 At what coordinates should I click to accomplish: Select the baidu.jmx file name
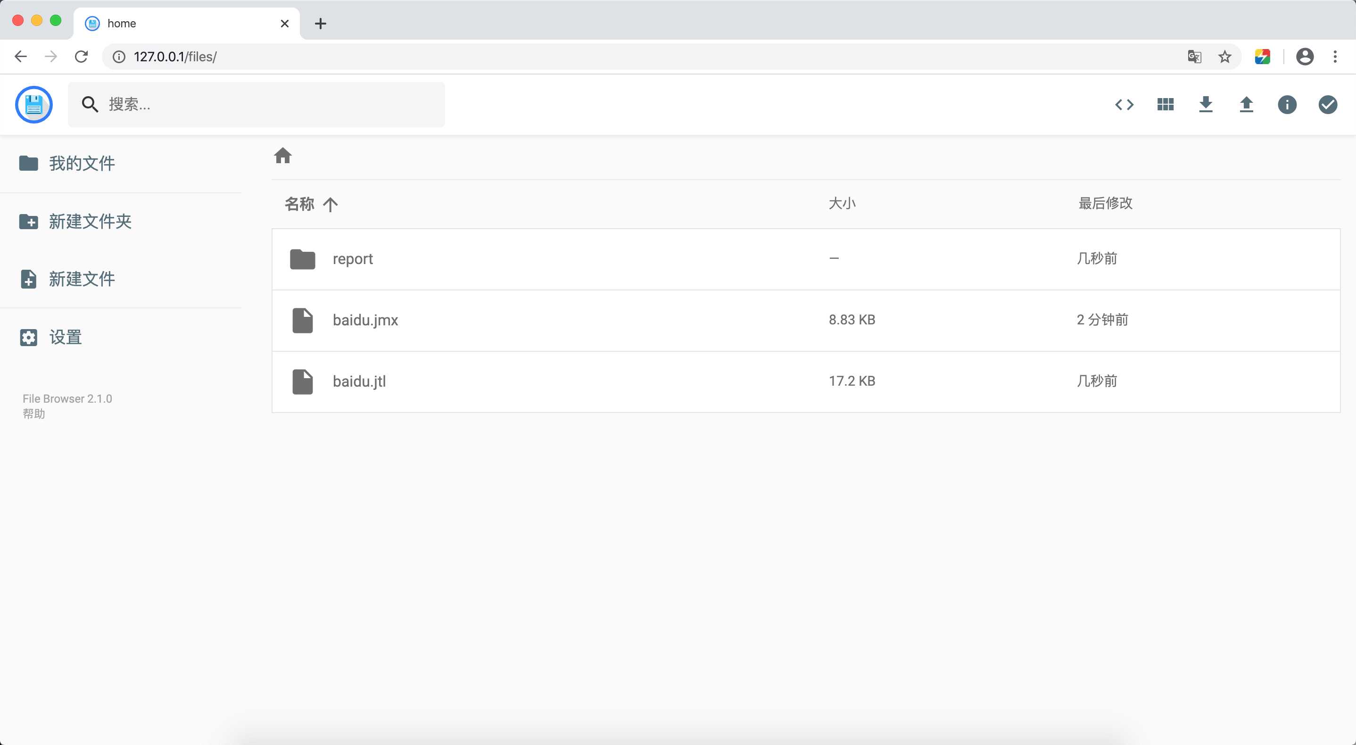pos(365,320)
